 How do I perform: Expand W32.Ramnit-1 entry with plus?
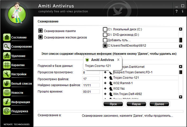point(105,83)
